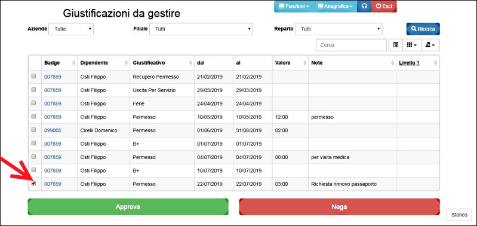Viewport: 477px width, 226px height.
Task: Open badge 007859 link in Recupero Permesso row
Action: [53, 77]
